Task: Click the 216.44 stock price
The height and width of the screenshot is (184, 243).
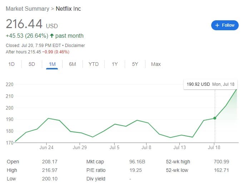Action: click(24, 24)
